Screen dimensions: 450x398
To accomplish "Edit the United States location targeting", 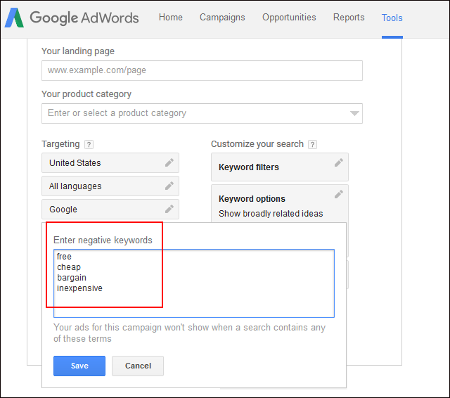I will click(169, 162).
